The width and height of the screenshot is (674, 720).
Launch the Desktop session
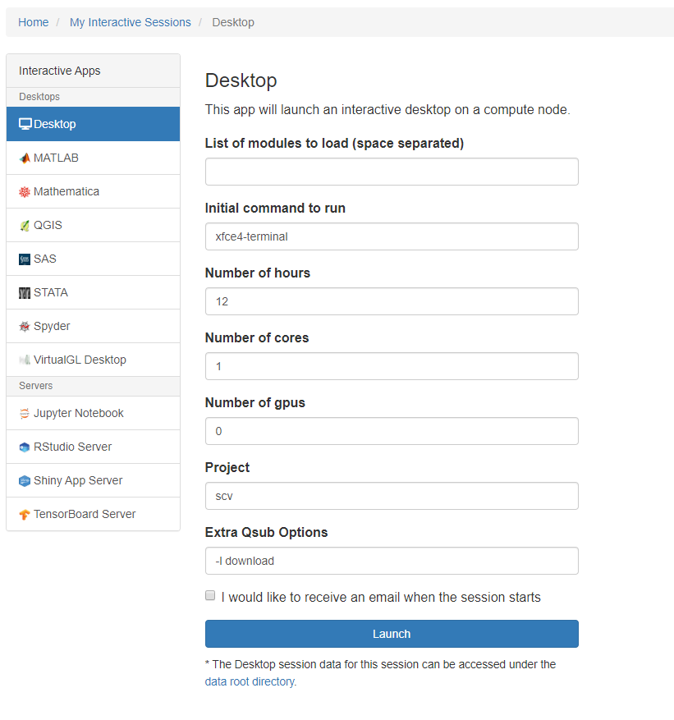[392, 634]
